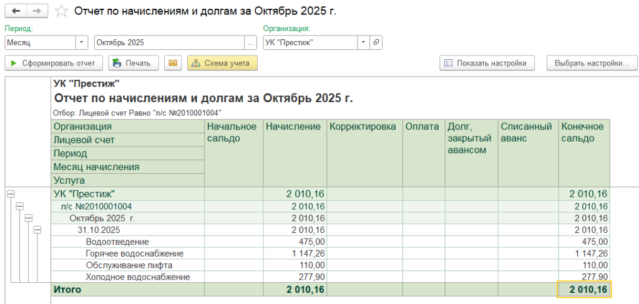Click the Октябрь 2025 period input field
The width and height of the screenshot is (639, 304).
pos(168,42)
